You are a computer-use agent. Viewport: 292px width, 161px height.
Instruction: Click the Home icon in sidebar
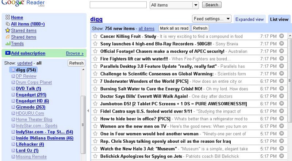point(8,17)
